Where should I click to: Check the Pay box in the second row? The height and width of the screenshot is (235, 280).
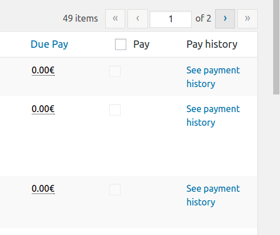coord(115,110)
